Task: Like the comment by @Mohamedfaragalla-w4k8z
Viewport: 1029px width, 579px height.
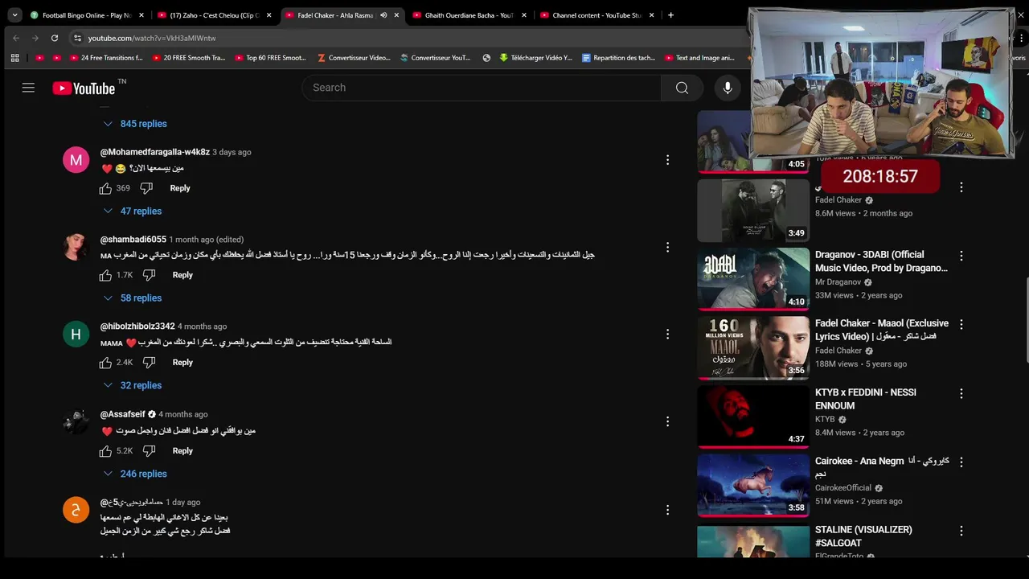Action: coord(105,188)
